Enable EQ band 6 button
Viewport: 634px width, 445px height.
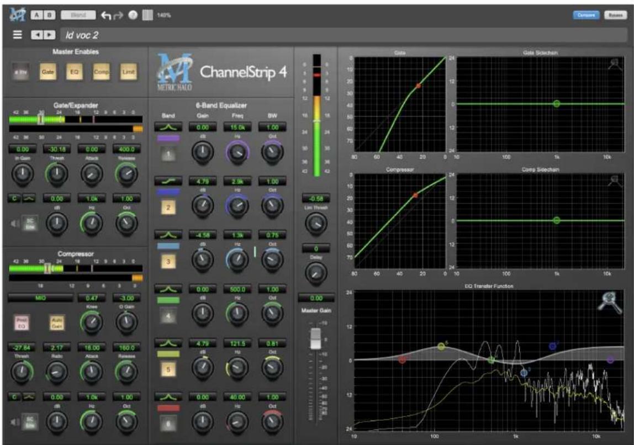168,423
